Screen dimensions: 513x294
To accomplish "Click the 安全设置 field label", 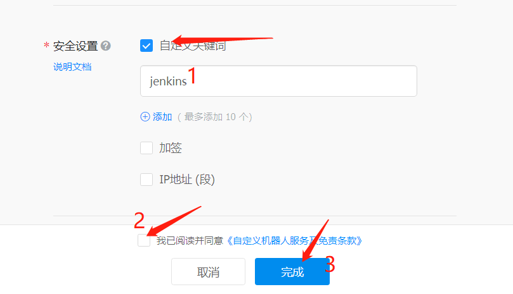I will pyautogui.click(x=75, y=46).
